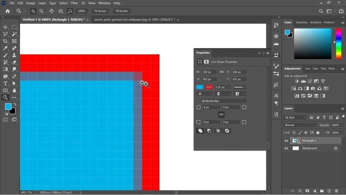This screenshot has width=346, height=195.
Task: Click the hue slider in Color panel
Action: click(x=339, y=43)
